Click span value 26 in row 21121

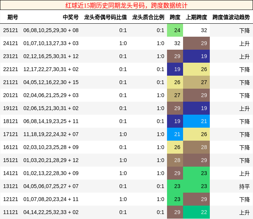coord(175,82)
